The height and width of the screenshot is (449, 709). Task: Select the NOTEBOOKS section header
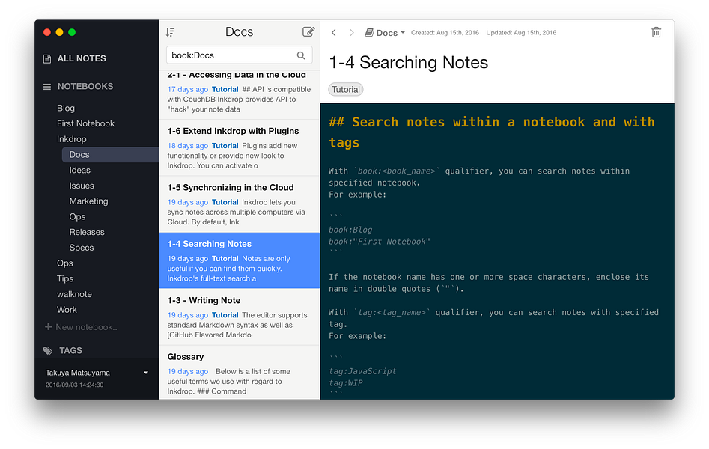pyautogui.click(x=85, y=86)
